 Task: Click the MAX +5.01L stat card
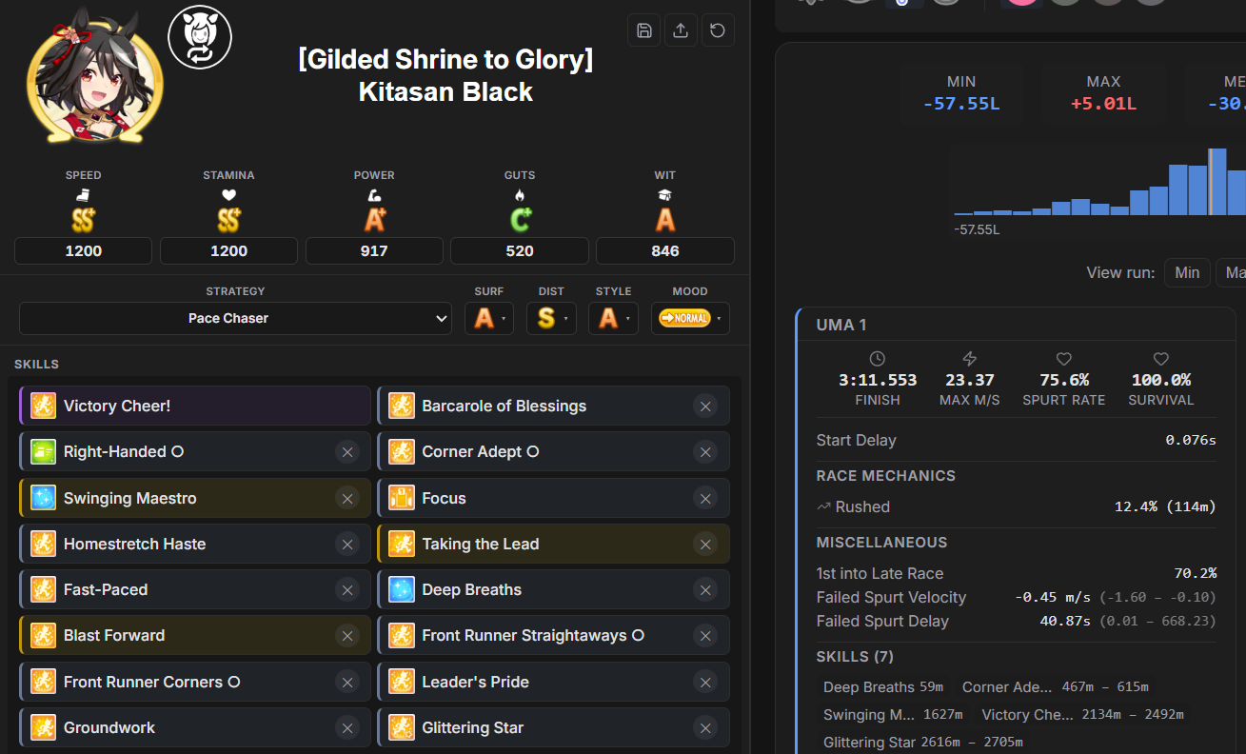[x=1103, y=93]
